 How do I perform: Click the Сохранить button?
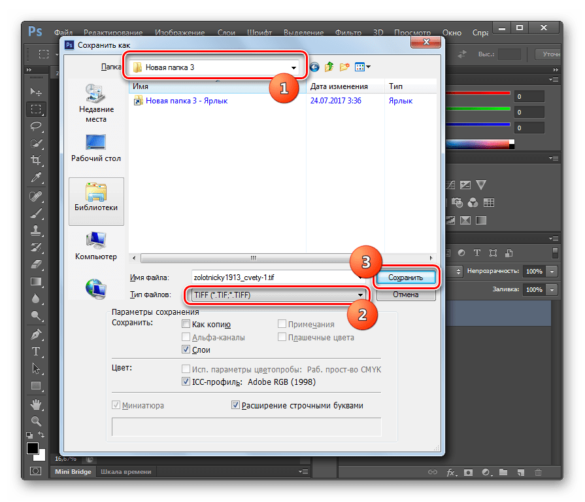[x=405, y=277]
